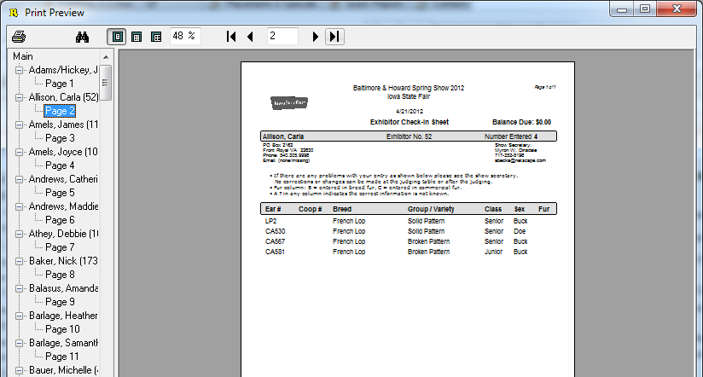This screenshot has width=703, height=377.
Task: Collapse the Baker, Nick node
Action: (20, 261)
